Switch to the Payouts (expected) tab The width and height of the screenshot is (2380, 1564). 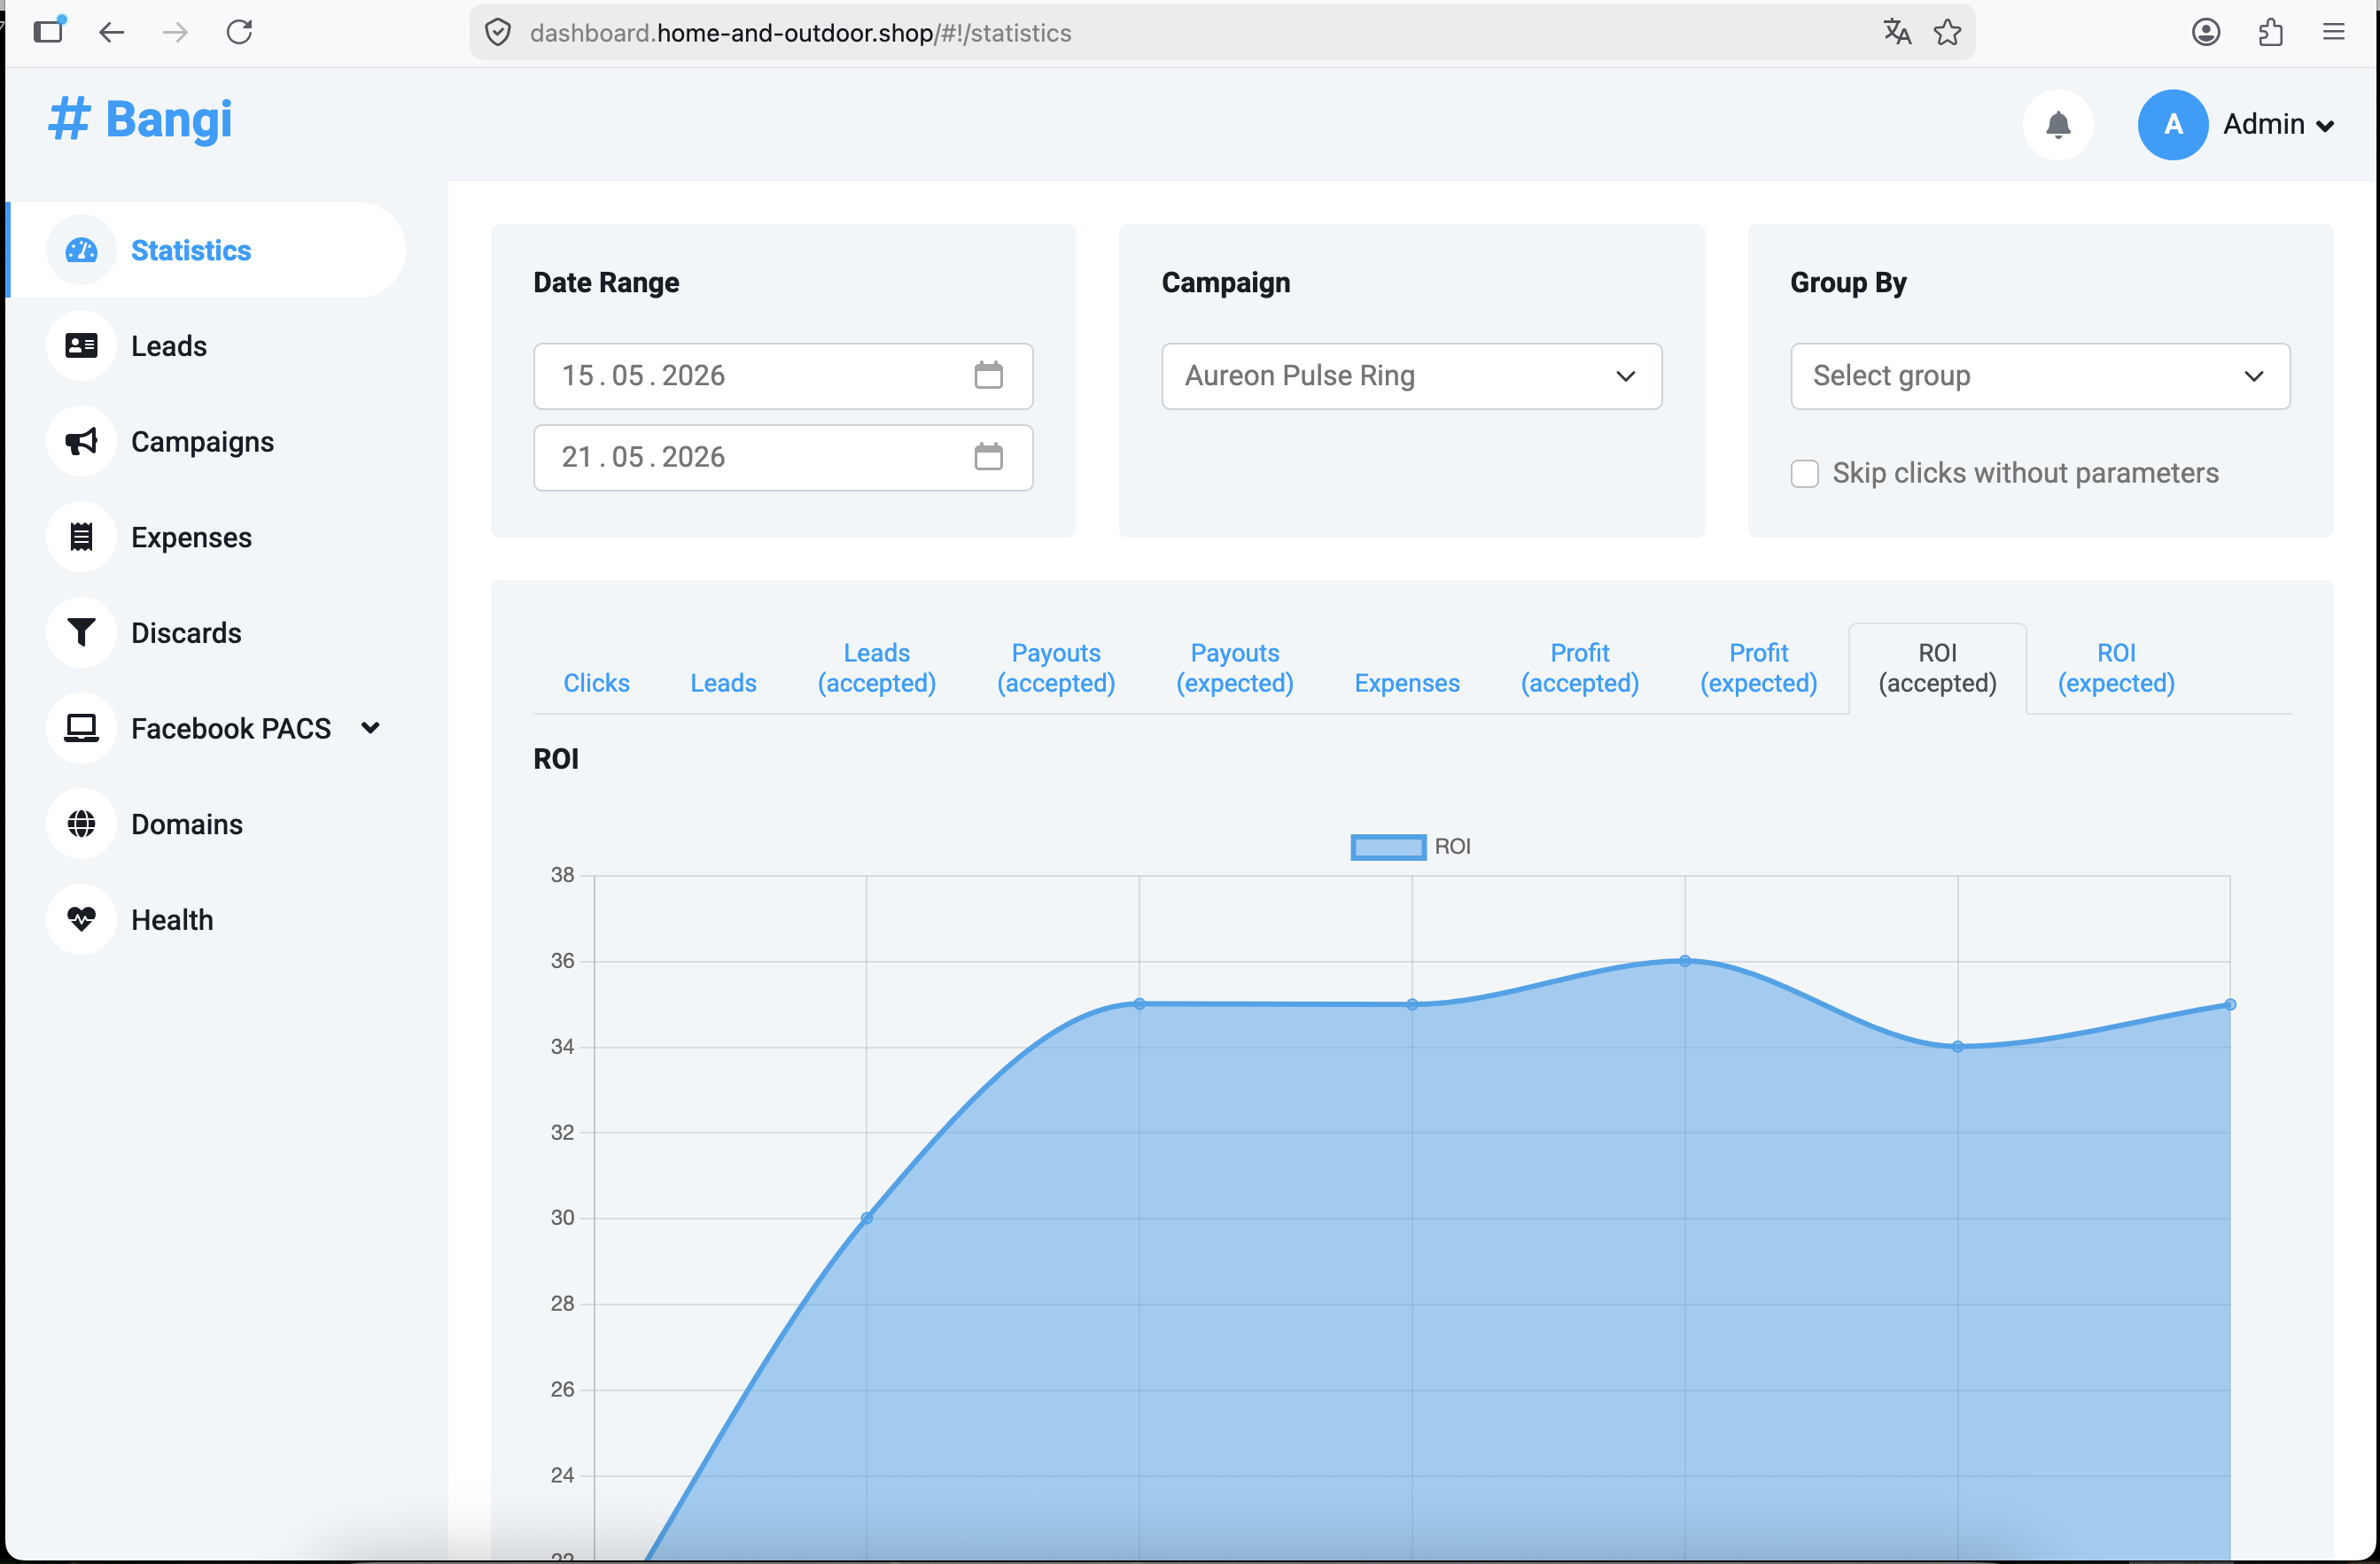(1234, 668)
